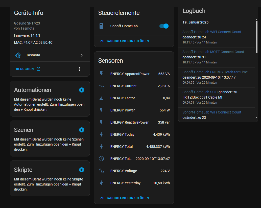Toggle the Sonoff-HomeLab switch
The height and width of the screenshot is (208, 261).
164,26
